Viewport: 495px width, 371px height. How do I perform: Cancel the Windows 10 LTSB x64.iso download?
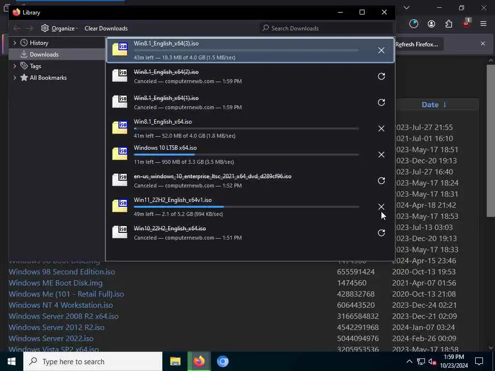[x=381, y=155]
